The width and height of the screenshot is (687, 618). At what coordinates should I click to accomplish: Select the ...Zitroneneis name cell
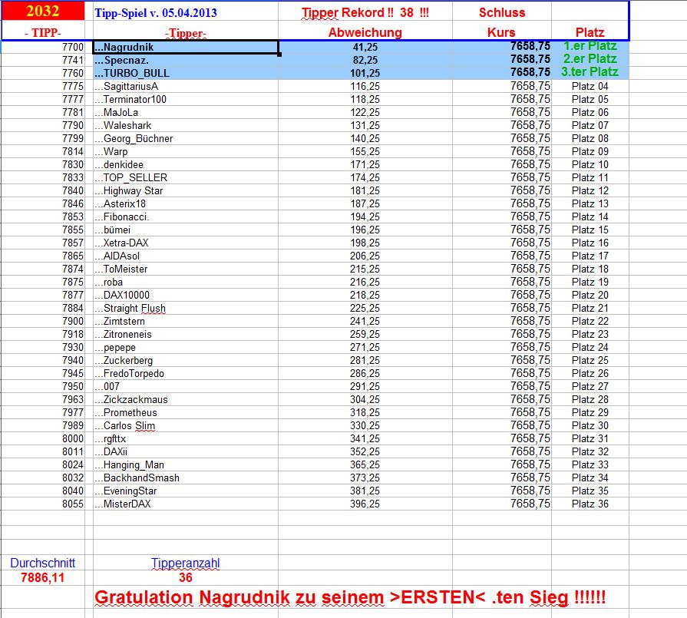point(186,335)
